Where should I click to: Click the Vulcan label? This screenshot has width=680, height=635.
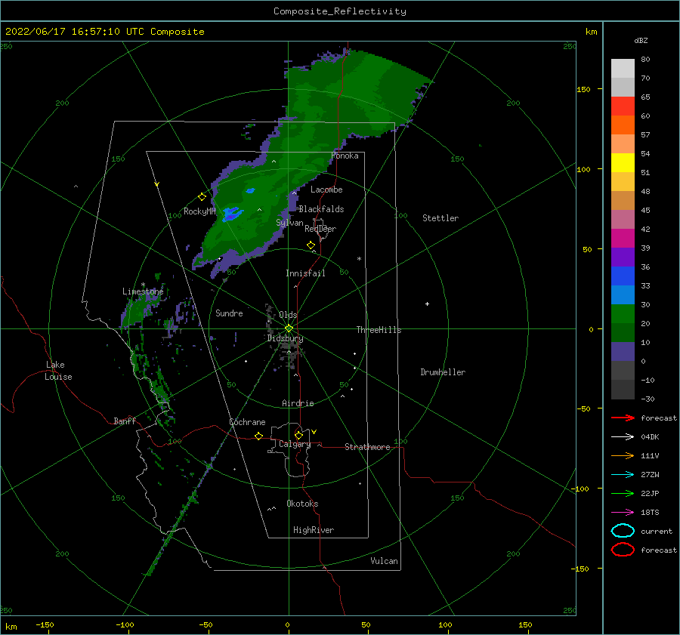tap(385, 561)
